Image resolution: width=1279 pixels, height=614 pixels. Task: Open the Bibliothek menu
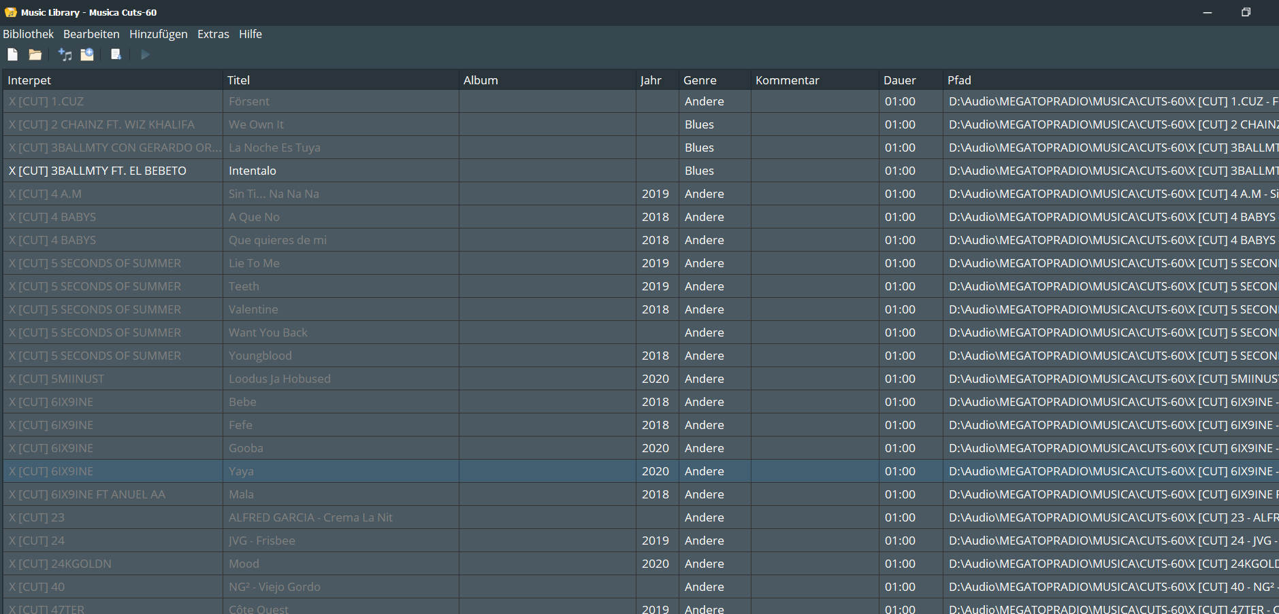pyautogui.click(x=28, y=34)
